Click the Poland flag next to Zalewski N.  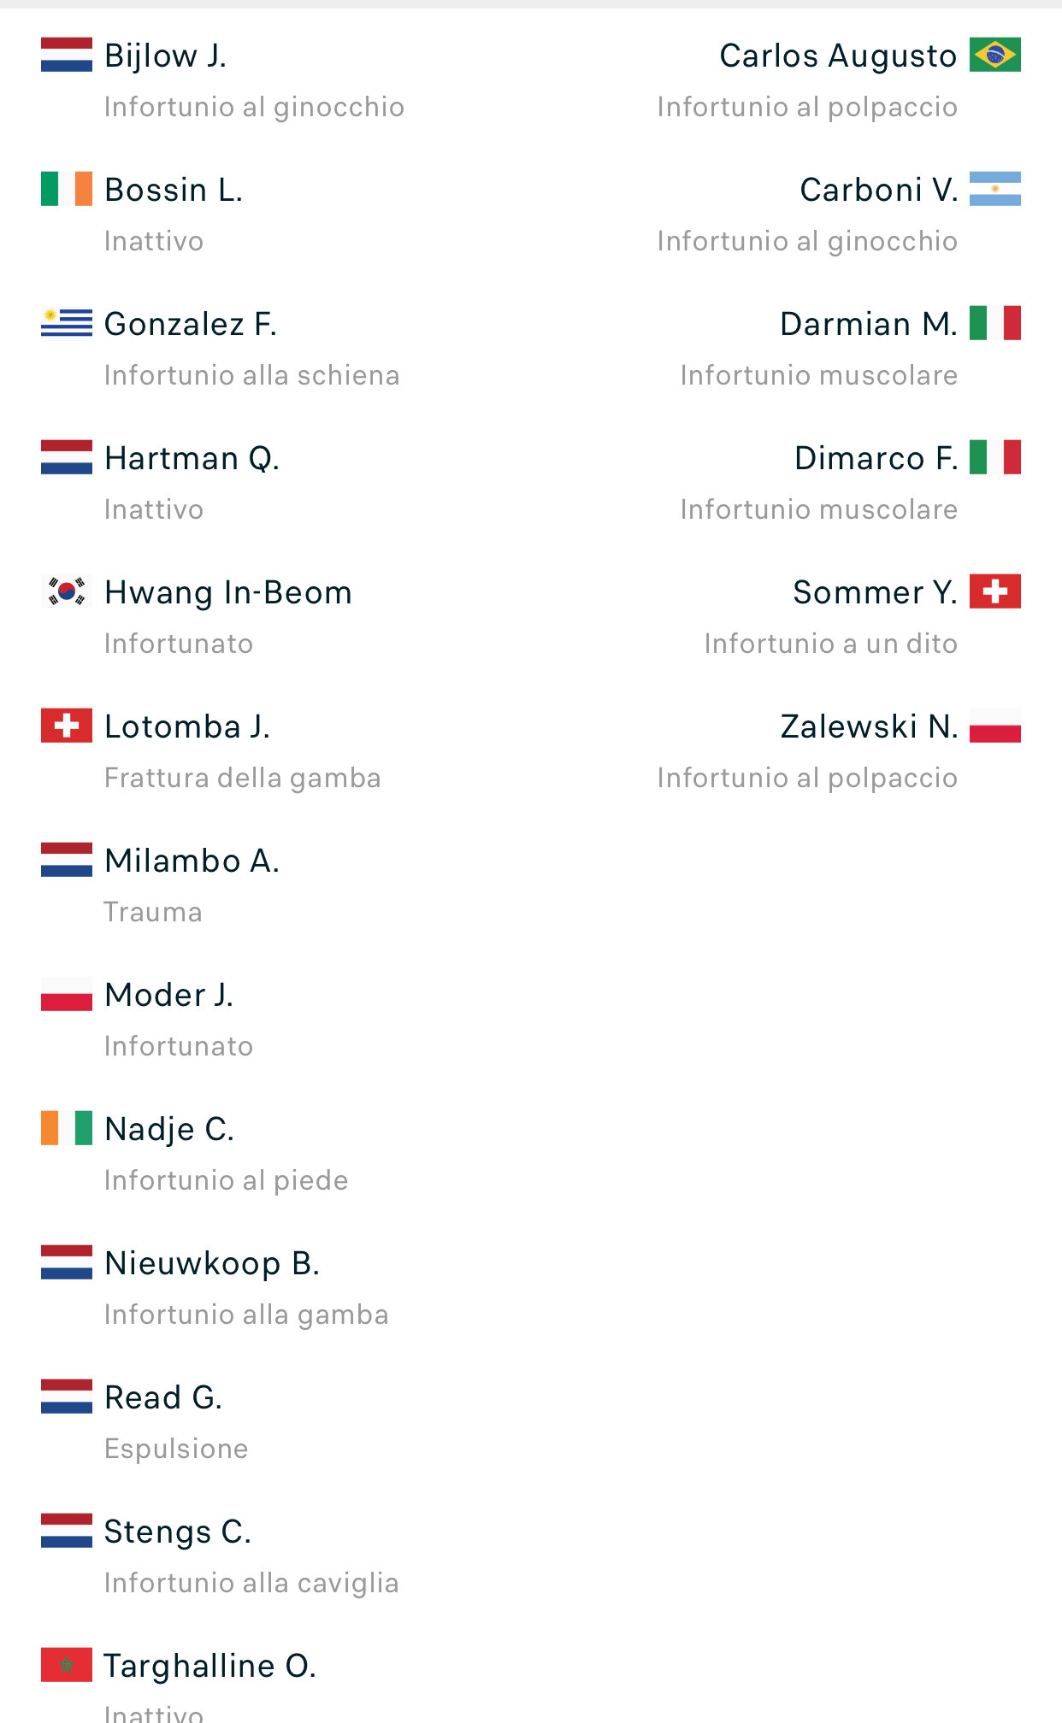click(994, 726)
